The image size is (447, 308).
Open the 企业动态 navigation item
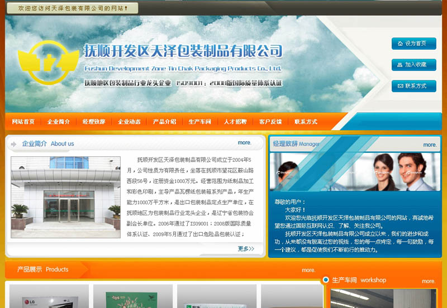[x=129, y=122]
